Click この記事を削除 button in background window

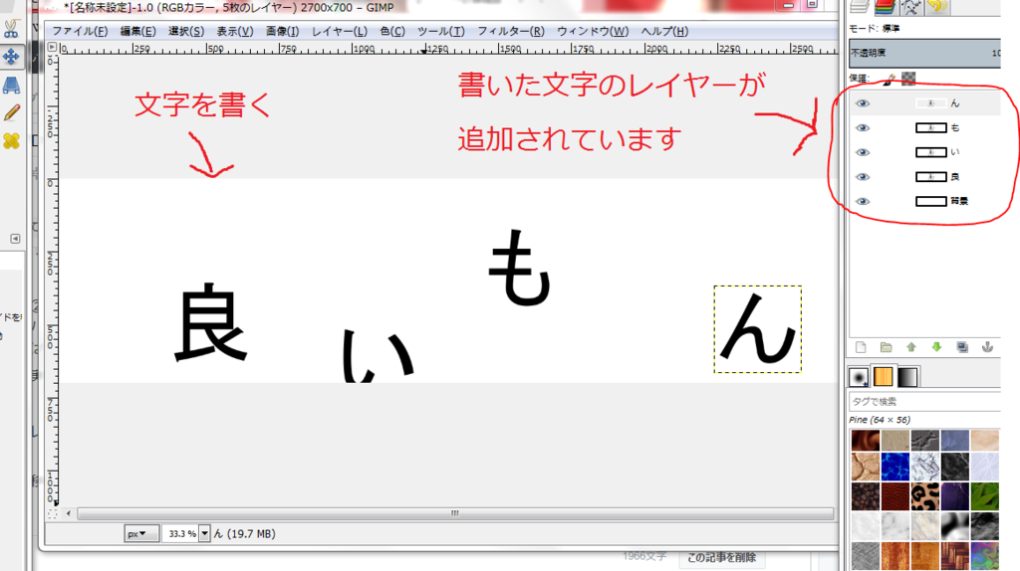point(721,557)
